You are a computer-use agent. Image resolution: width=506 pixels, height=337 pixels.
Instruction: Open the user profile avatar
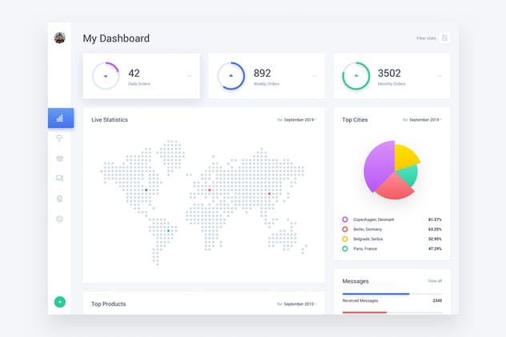60,38
